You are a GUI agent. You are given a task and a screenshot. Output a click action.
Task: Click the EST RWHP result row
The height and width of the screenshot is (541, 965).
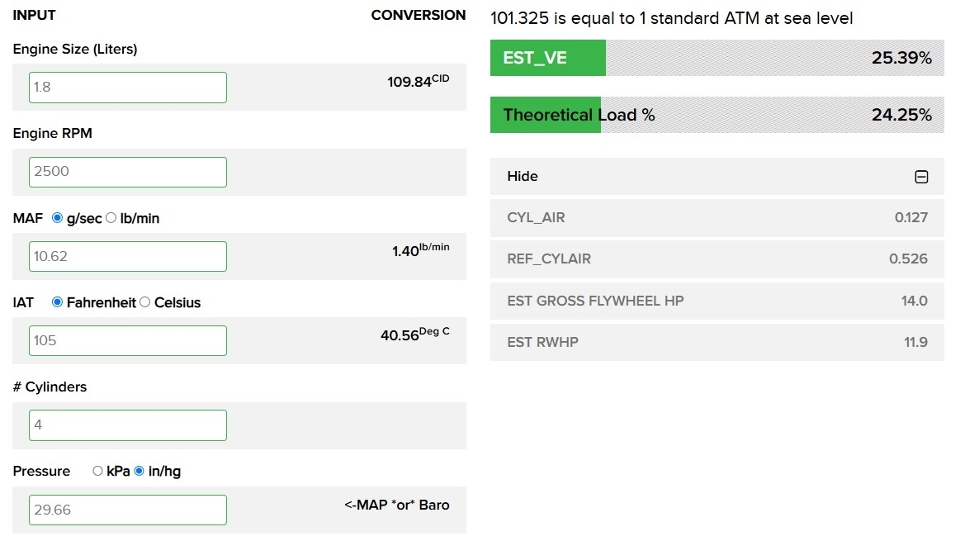point(717,342)
